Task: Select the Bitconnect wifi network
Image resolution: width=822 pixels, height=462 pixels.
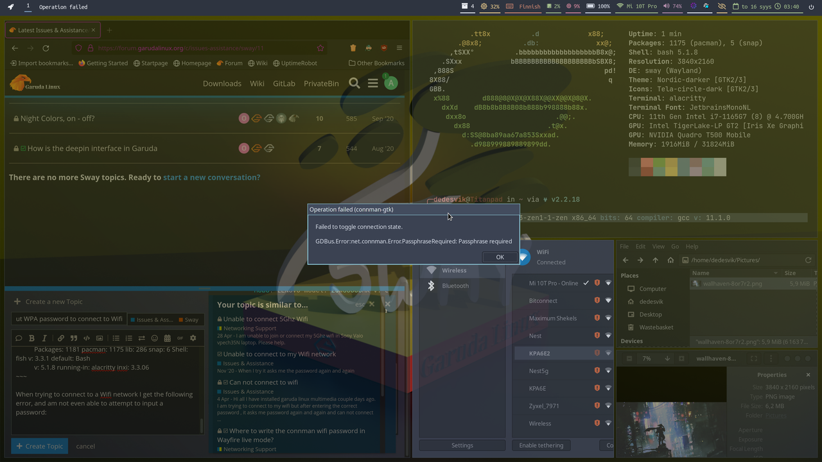Action: [x=562, y=300]
